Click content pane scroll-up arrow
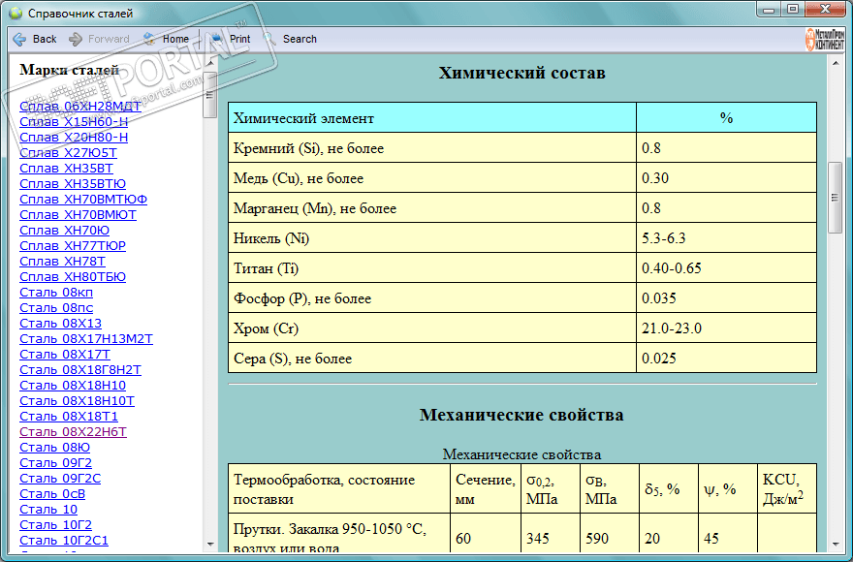 tap(835, 64)
